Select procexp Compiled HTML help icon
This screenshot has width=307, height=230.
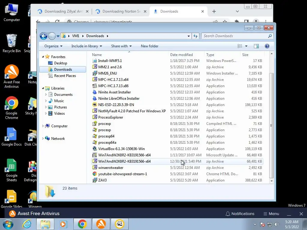[95, 124]
